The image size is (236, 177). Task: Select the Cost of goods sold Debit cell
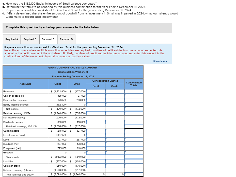coord(96,96)
